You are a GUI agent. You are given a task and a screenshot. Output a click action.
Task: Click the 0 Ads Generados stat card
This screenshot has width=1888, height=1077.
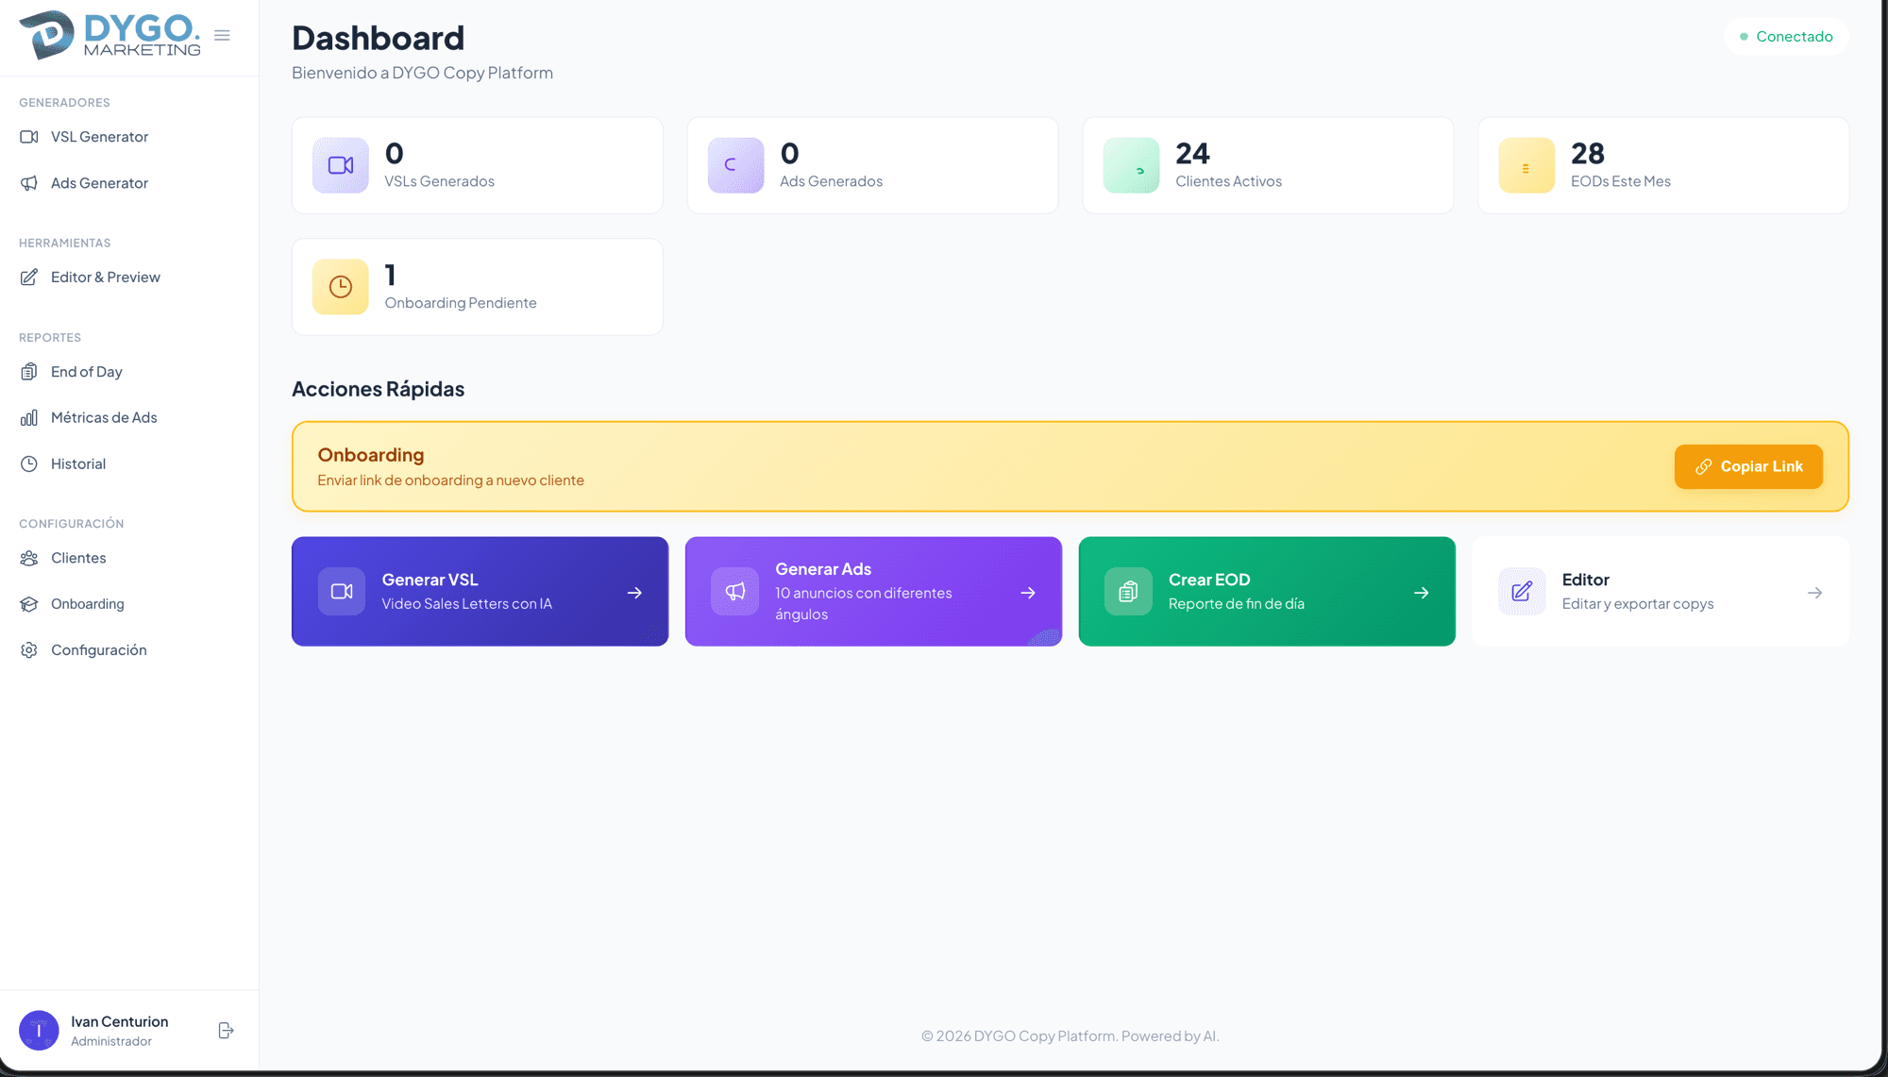(873, 165)
